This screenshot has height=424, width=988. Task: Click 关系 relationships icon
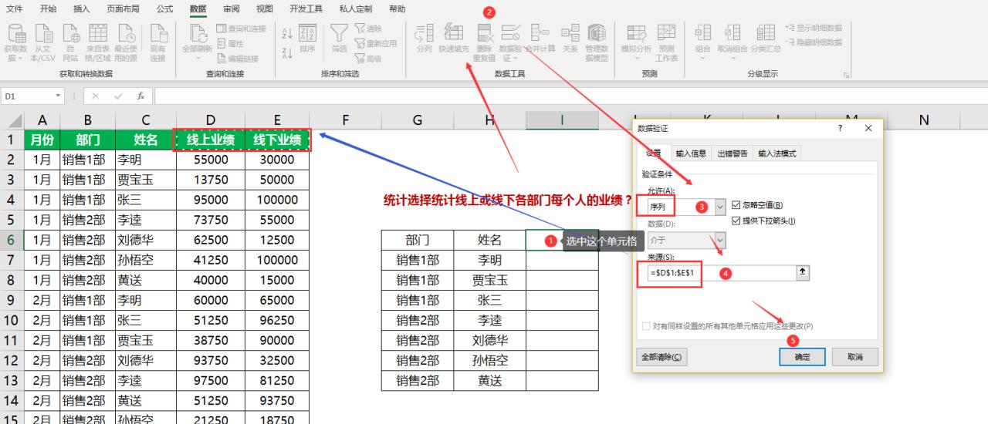tap(570, 37)
